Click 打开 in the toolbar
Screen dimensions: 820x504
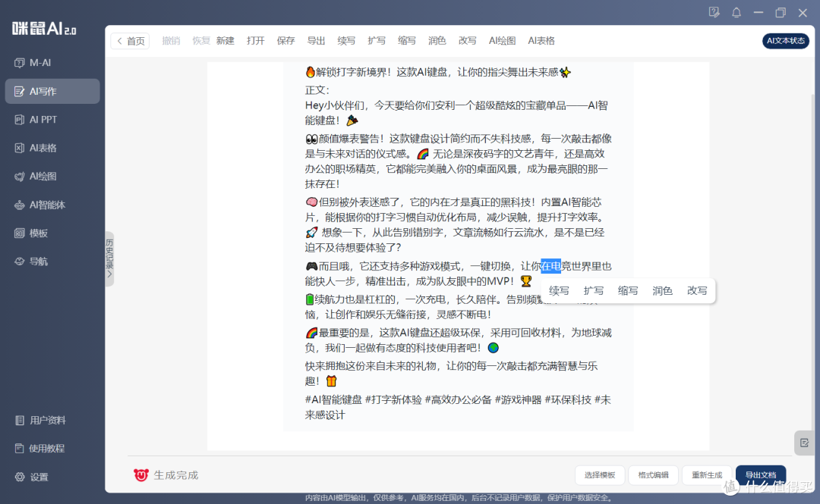256,41
